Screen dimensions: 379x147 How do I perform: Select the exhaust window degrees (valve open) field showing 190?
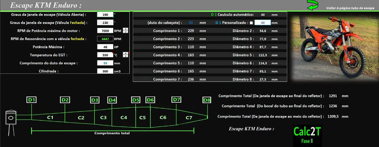coord(105,14)
